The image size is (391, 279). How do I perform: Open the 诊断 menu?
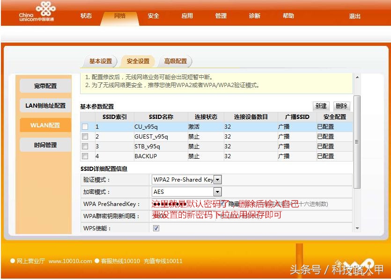254,15
